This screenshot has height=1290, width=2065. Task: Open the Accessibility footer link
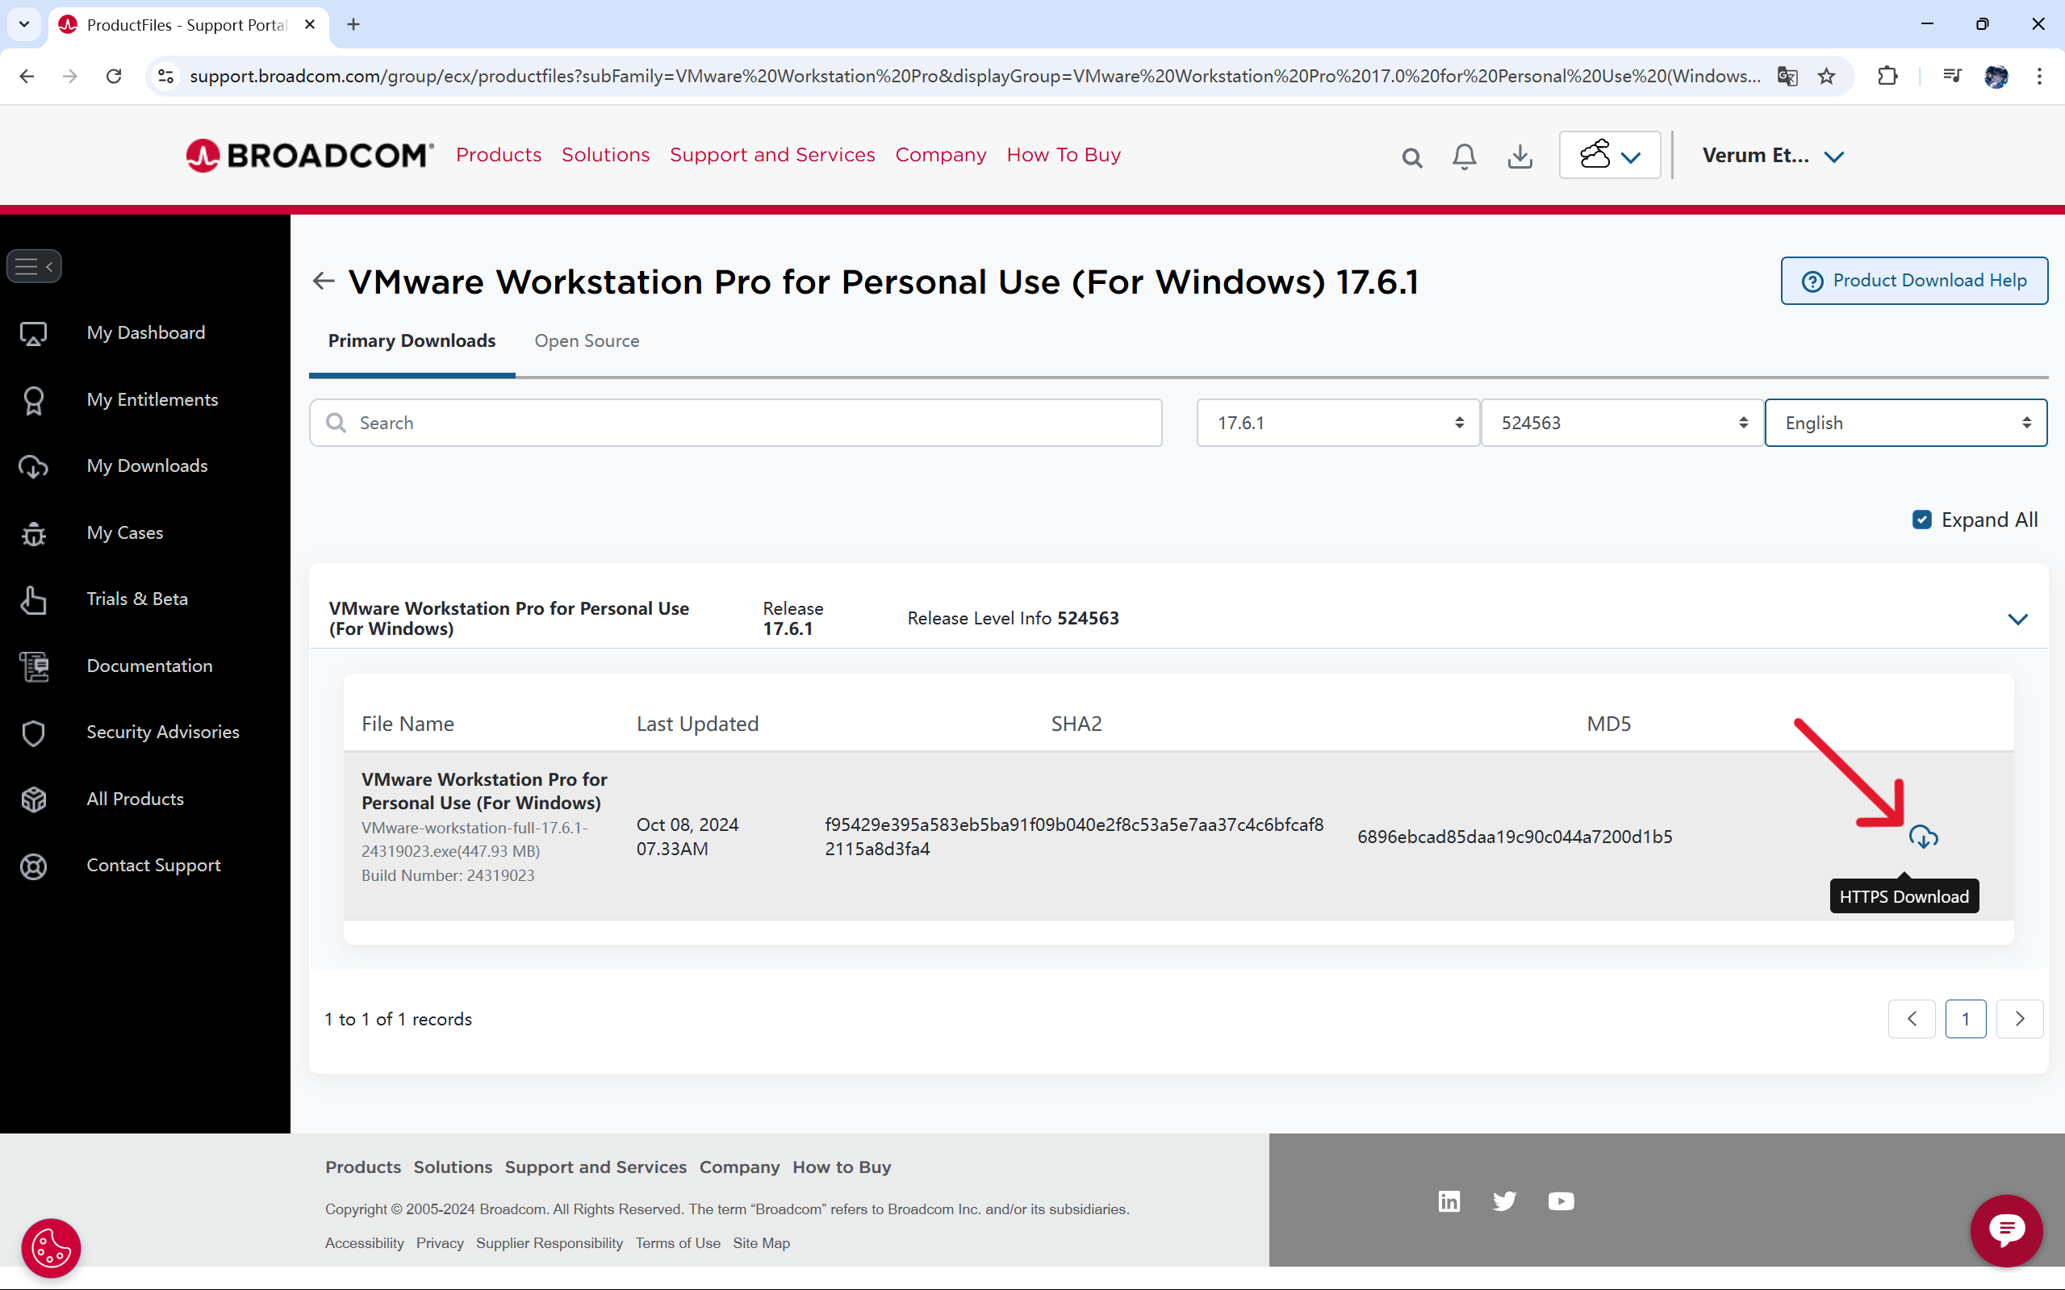click(x=365, y=1243)
